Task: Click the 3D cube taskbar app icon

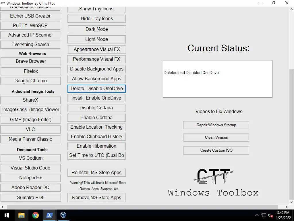Action: pyautogui.click(x=63, y=215)
